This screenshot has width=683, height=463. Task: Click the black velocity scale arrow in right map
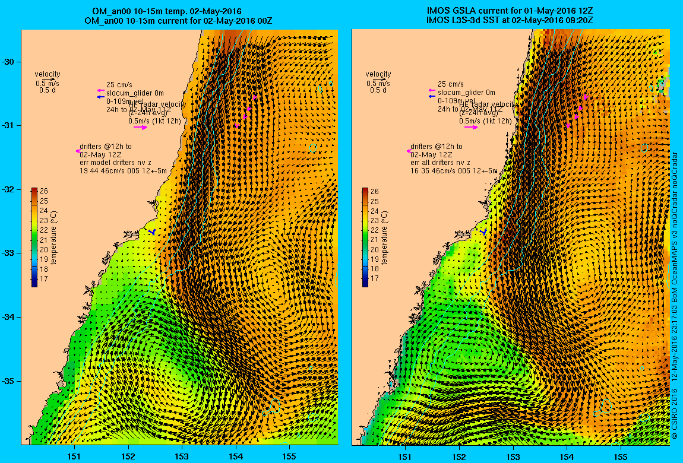(380, 79)
